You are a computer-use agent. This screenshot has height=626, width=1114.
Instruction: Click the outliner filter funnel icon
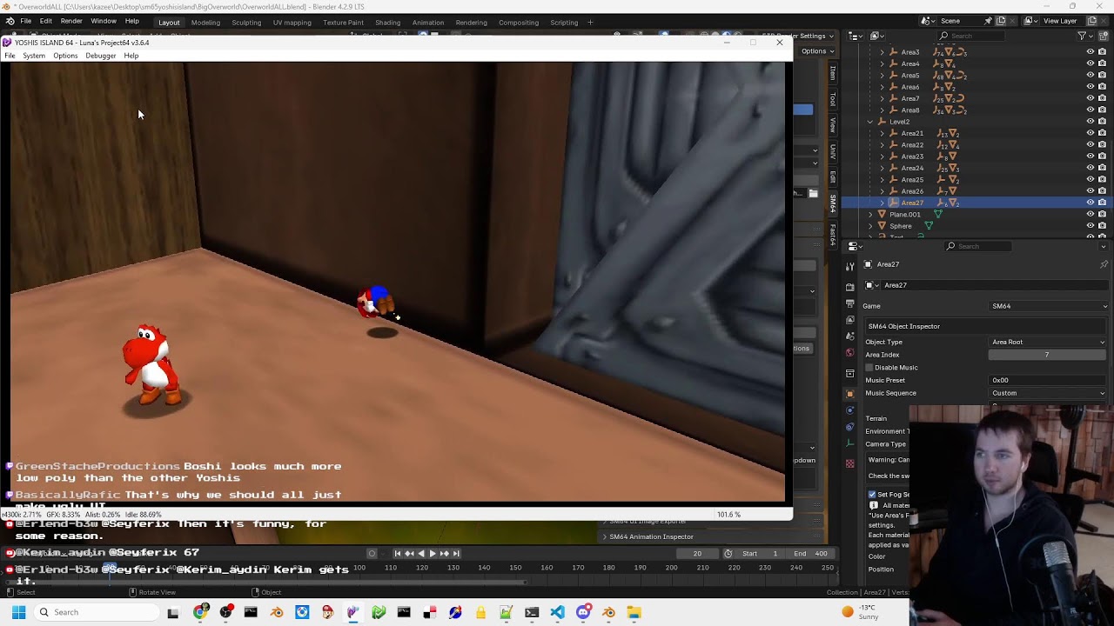(x=1082, y=36)
